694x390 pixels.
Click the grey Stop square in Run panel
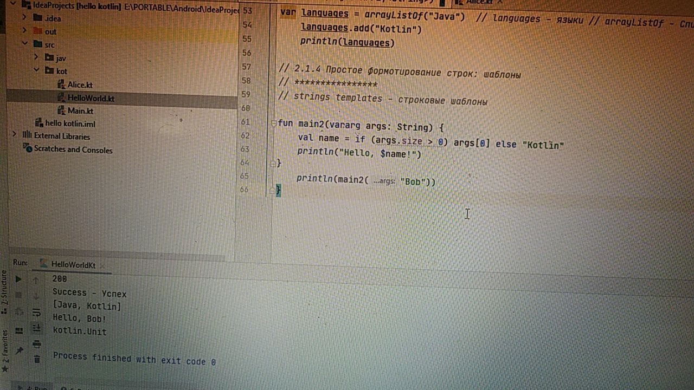coord(18,295)
